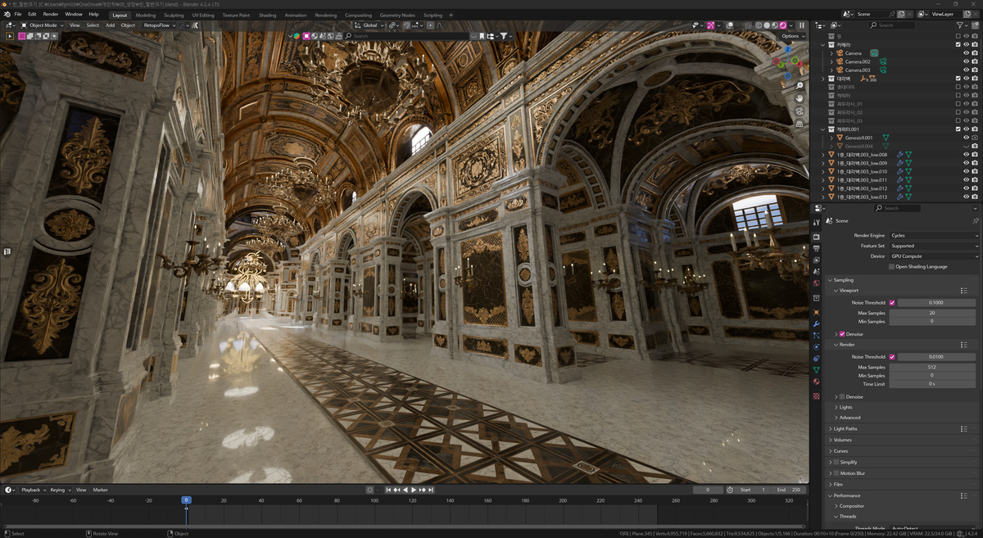Disable the Viewport Denoise checkbox
983x538 pixels.
[842, 334]
